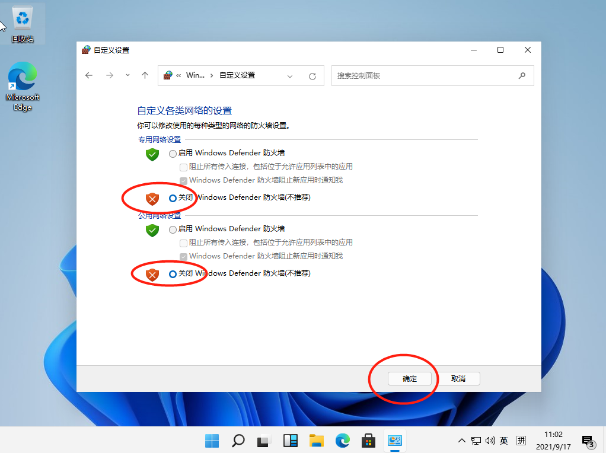Viewport: 606px width, 453px height.
Task: Open Widgets from the taskbar
Action: 290,441
